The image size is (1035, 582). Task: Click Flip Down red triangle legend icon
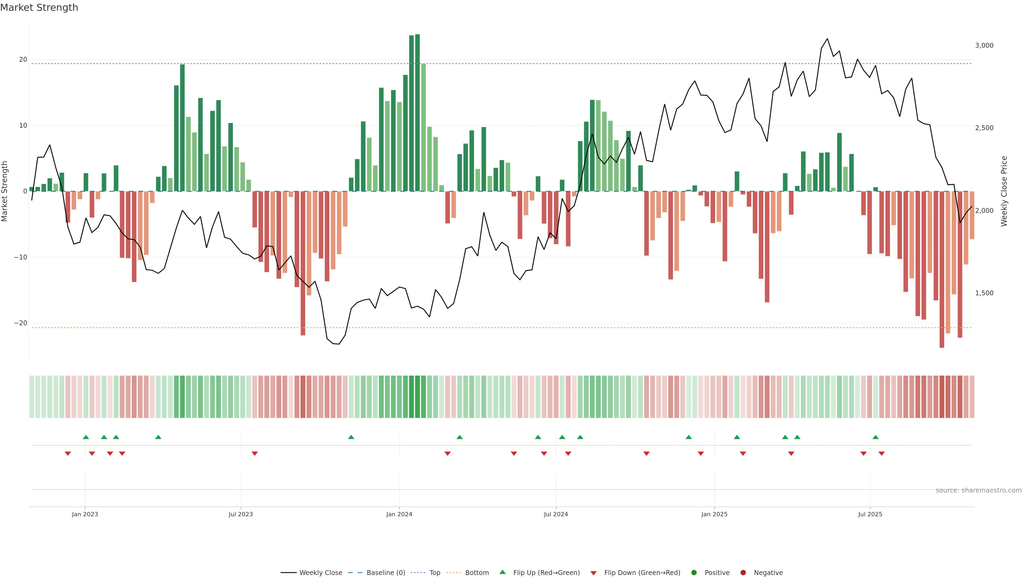tap(594, 573)
